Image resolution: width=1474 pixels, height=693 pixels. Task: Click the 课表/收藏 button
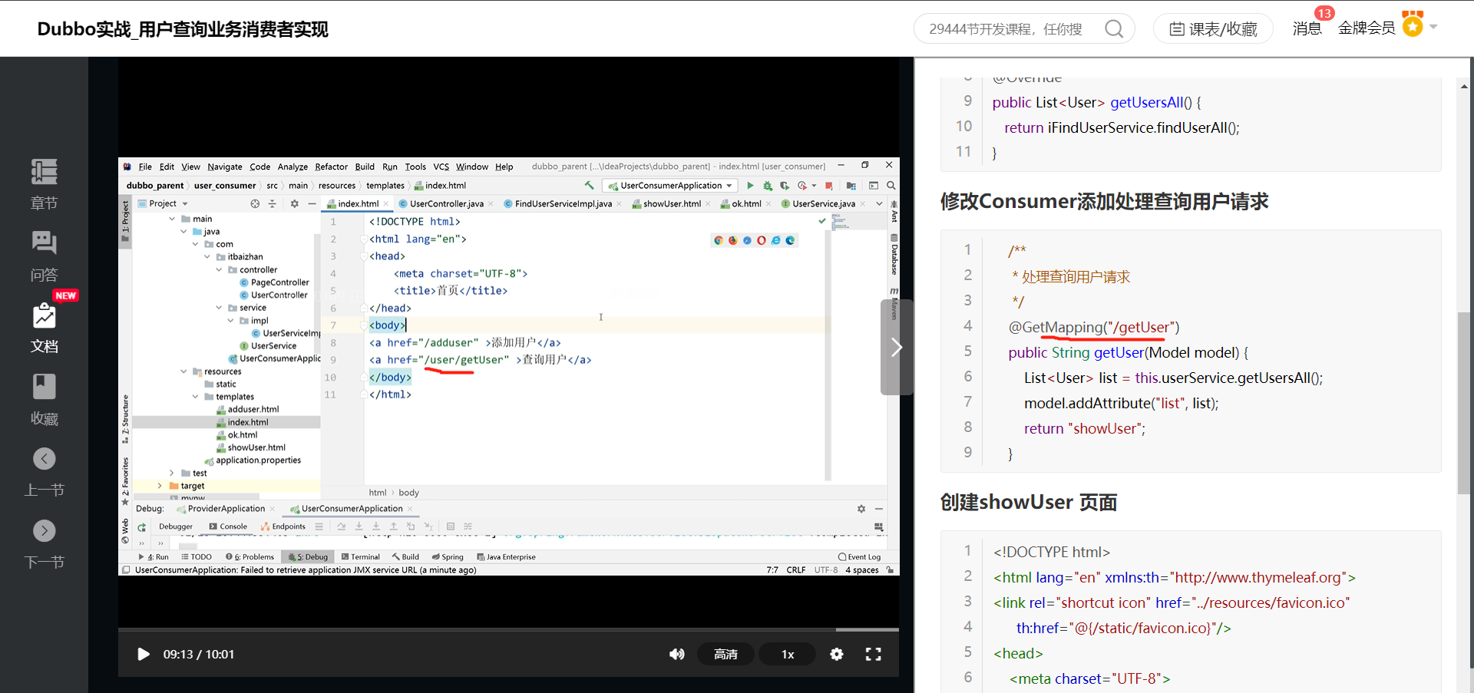click(x=1213, y=29)
